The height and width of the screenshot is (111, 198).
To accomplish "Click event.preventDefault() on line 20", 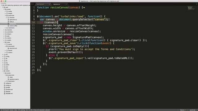I will [x=66, y=52].
